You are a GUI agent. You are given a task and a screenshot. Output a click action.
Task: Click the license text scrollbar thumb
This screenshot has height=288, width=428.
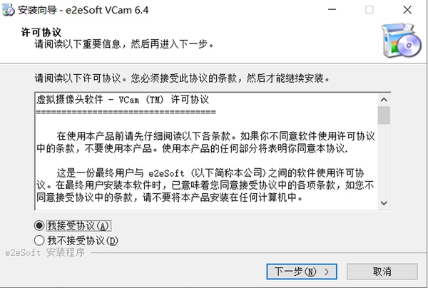(384, 115)
